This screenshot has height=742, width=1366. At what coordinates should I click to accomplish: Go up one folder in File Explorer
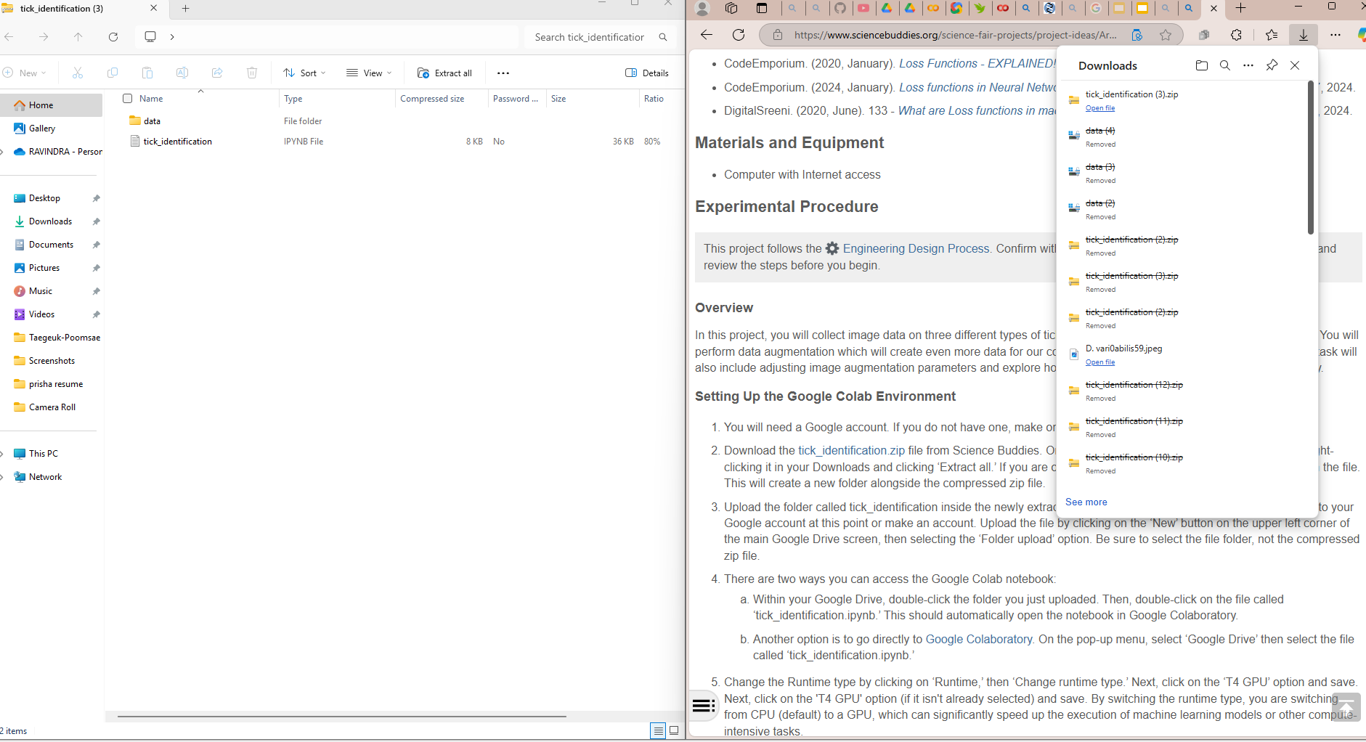(78, 36)
